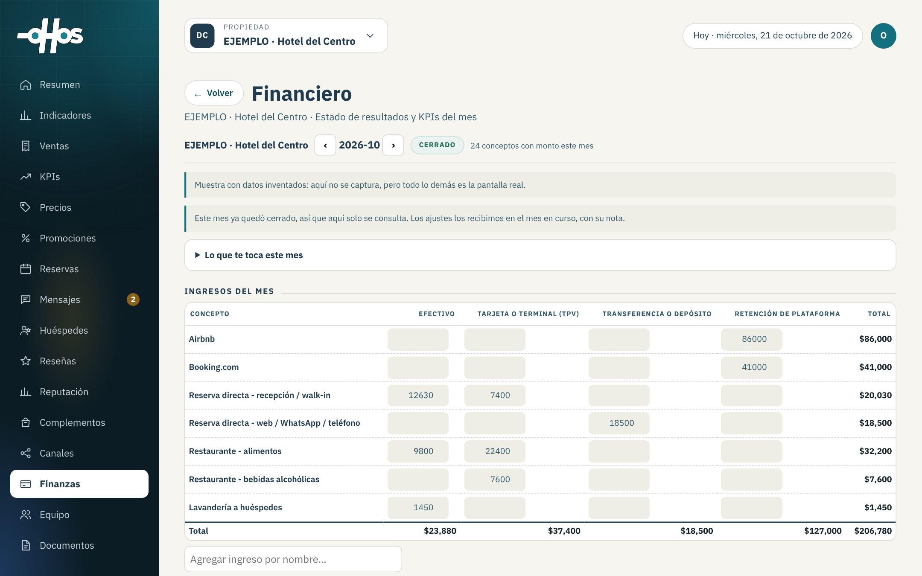The height and width of the screenshot is (576, 922).
Task: Go to Equipo section
Action: tap(79, 515)
